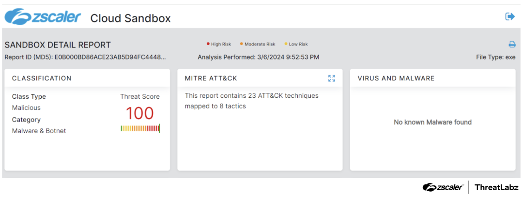The height and width of the screenshot is (197, 523).
Task: Click the yellow Low Risk legend dot
Action: click(x=286, y=44)
